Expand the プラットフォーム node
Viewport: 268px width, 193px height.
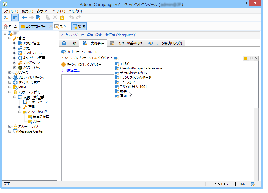tap(15, 53)
